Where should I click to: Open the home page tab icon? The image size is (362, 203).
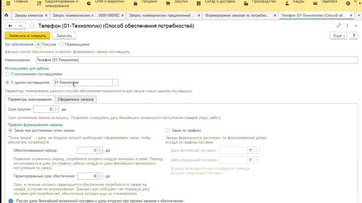tap(6, 15)
